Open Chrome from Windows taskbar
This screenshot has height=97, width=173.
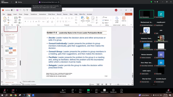tap(15, 95)
